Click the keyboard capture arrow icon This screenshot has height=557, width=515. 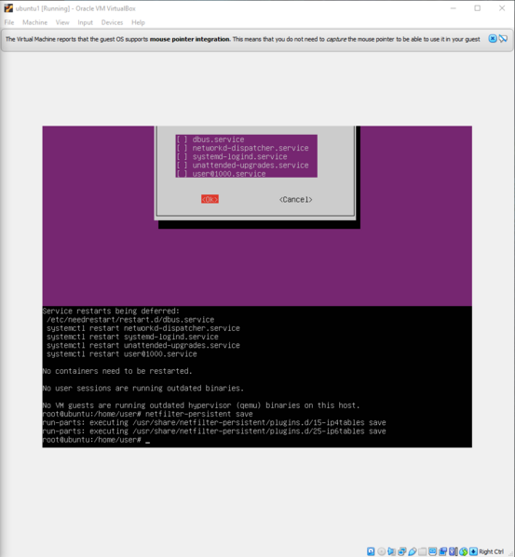[473, 551]
